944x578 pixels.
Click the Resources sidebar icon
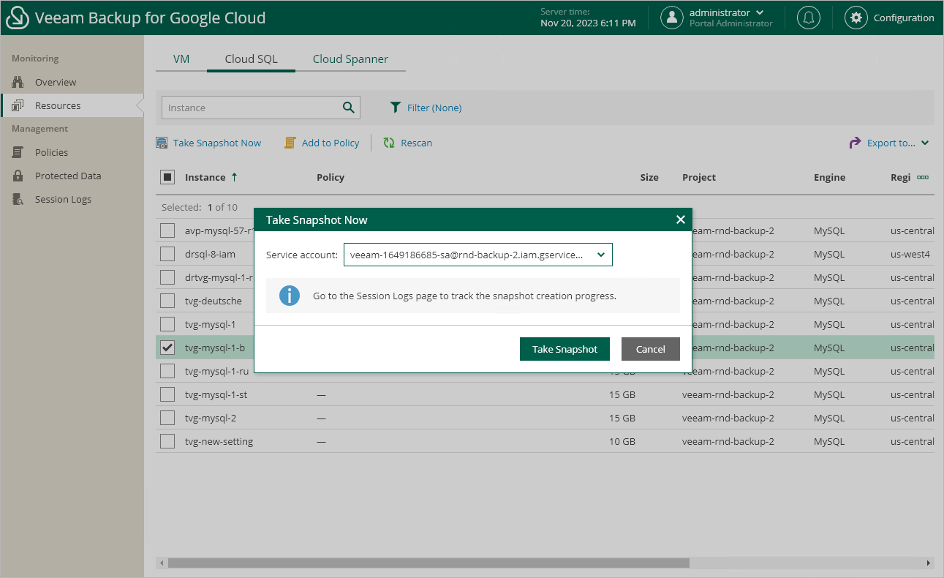[x=18, y=105]
